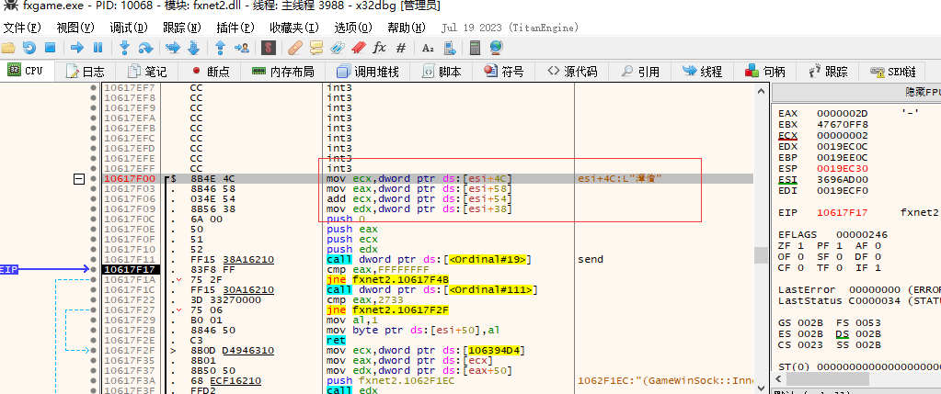The image size is (941, 394).
Task: Toggle breakpoint dot at address 10617F2E
Action: pyautogui.click(x=93, y=342)
